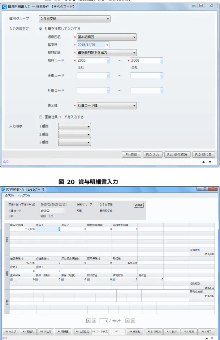This screenshot has height=340, width=220.
Task: Click lookup icon of ending 社員コード field
Action: pos(162,90)
